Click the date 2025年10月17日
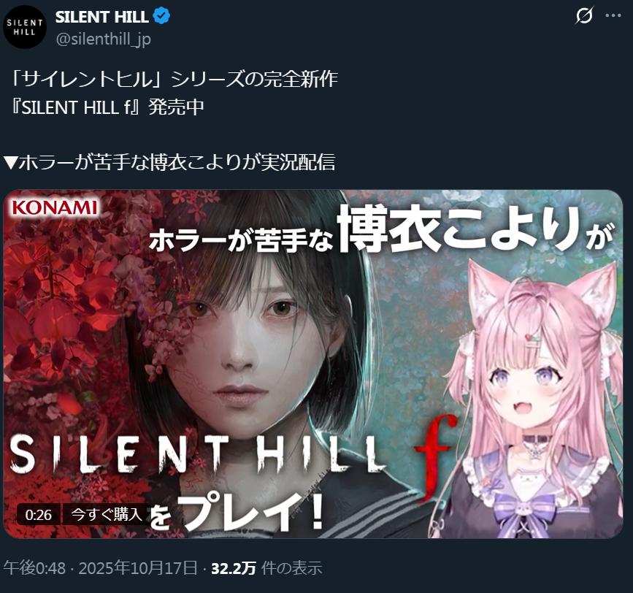This screenshot has width=633, height=593. pyautogui.click(x=138, y=568)
